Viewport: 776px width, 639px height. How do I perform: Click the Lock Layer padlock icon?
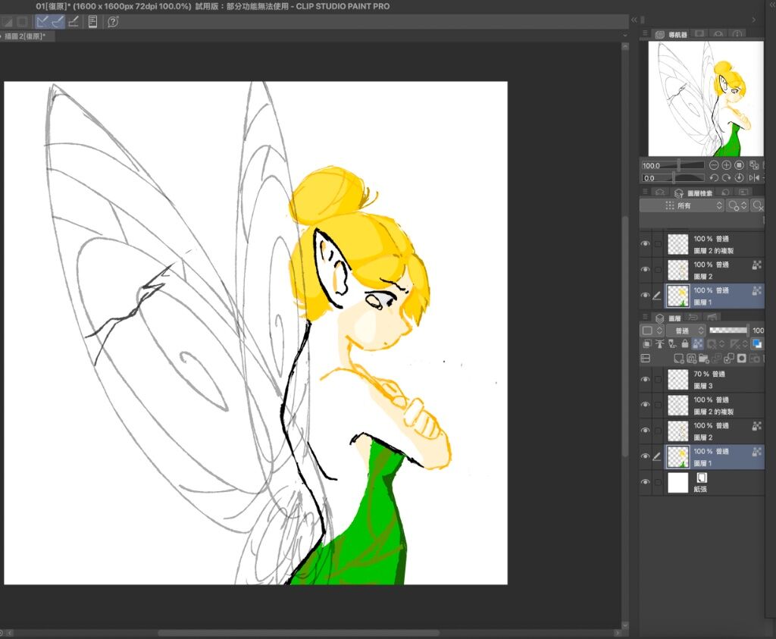tap(685, 343)
